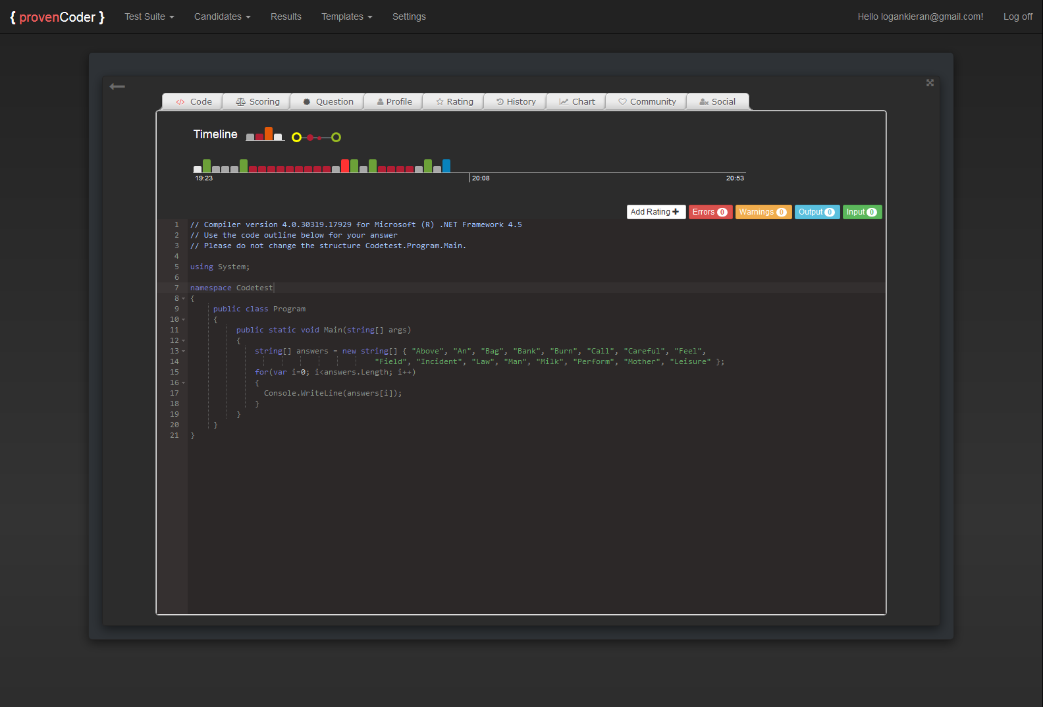Click the 'using System;' code line
This screenshot has width=1043, height=707.
(220, 267)
